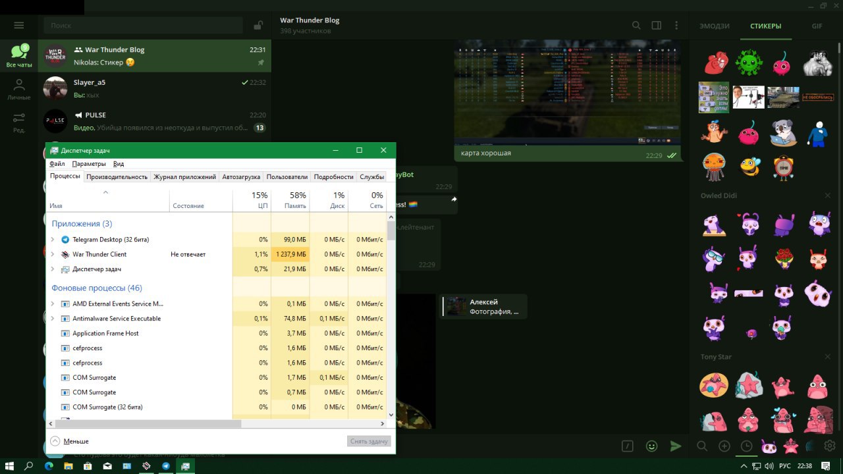Open the three-dot chat options menu

click(x=676, y=25)
